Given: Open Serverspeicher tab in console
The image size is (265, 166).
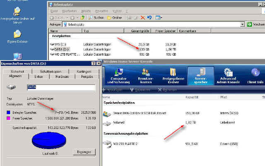Looking at the screenshot, I should tap(201, 76).
